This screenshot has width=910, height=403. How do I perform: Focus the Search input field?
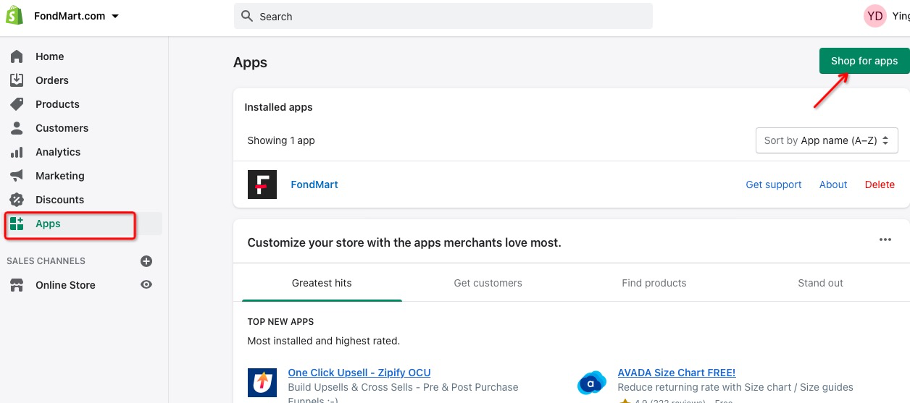pyautogui.click(x=443, y=16)
